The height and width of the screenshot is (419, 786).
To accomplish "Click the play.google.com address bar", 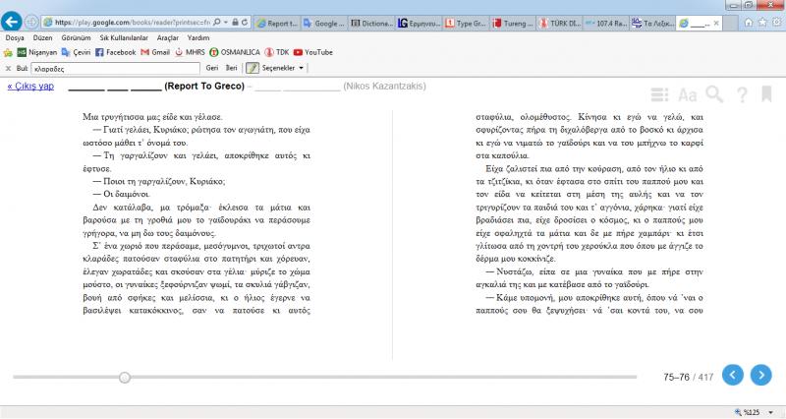I will [132, 23].
